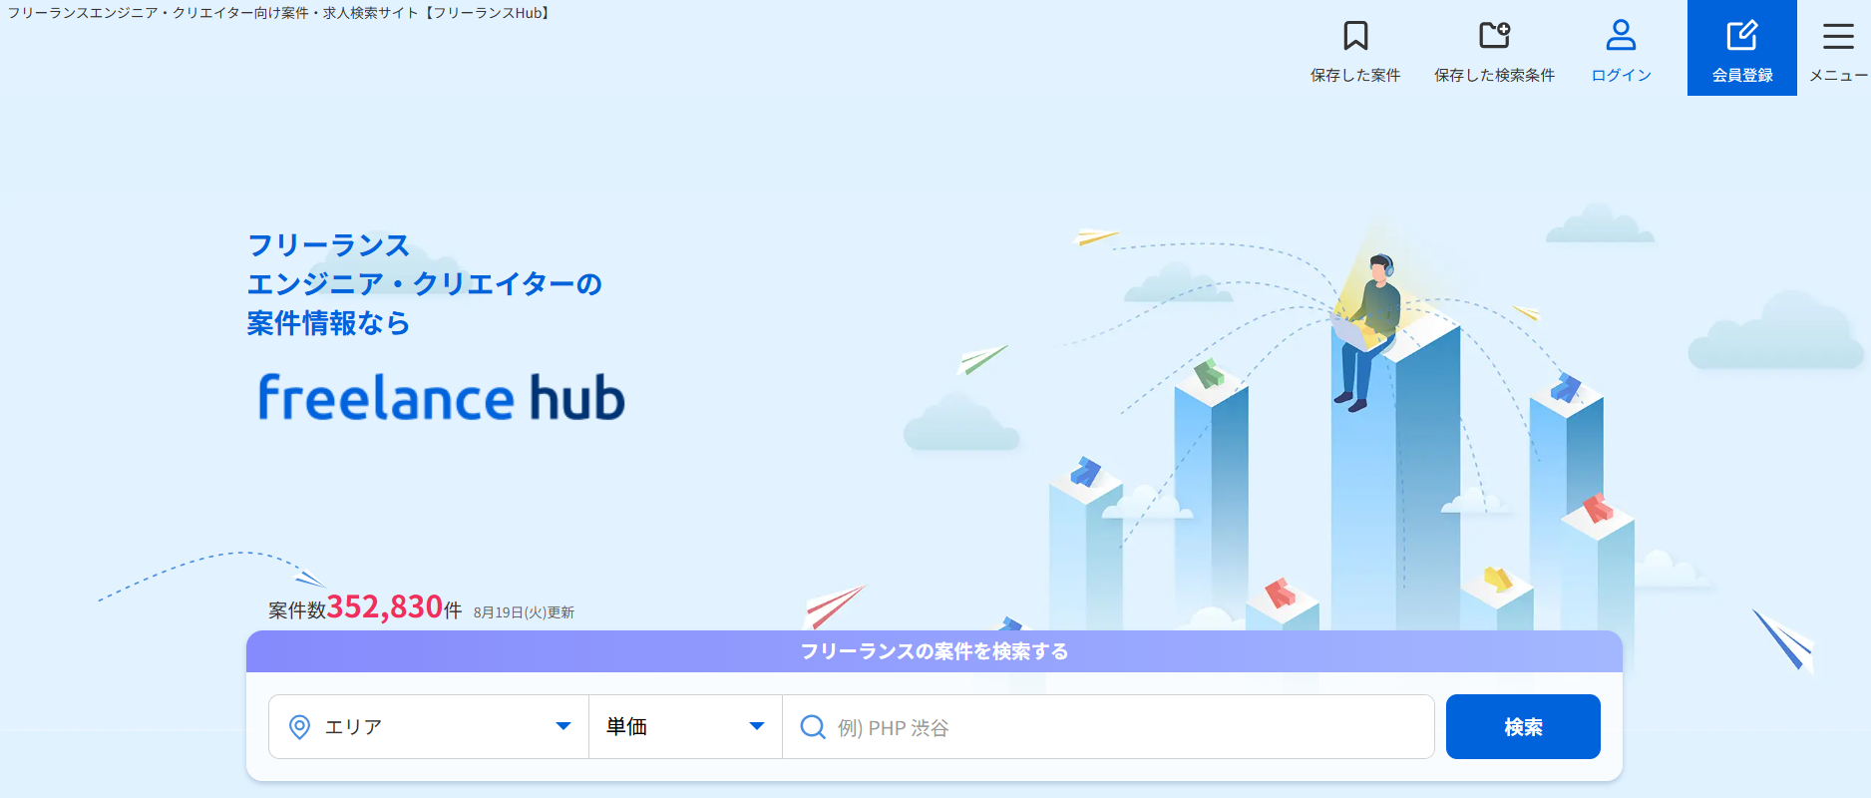Focus the keyword field showing 例) PHP 渋谷
The height and width of the screenshot is (798, 1871).
click(1109, 727)
